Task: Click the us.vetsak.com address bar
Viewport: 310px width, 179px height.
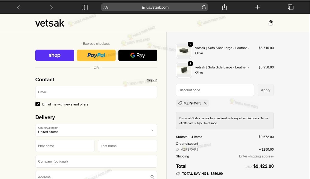Action: pos(154,7)
